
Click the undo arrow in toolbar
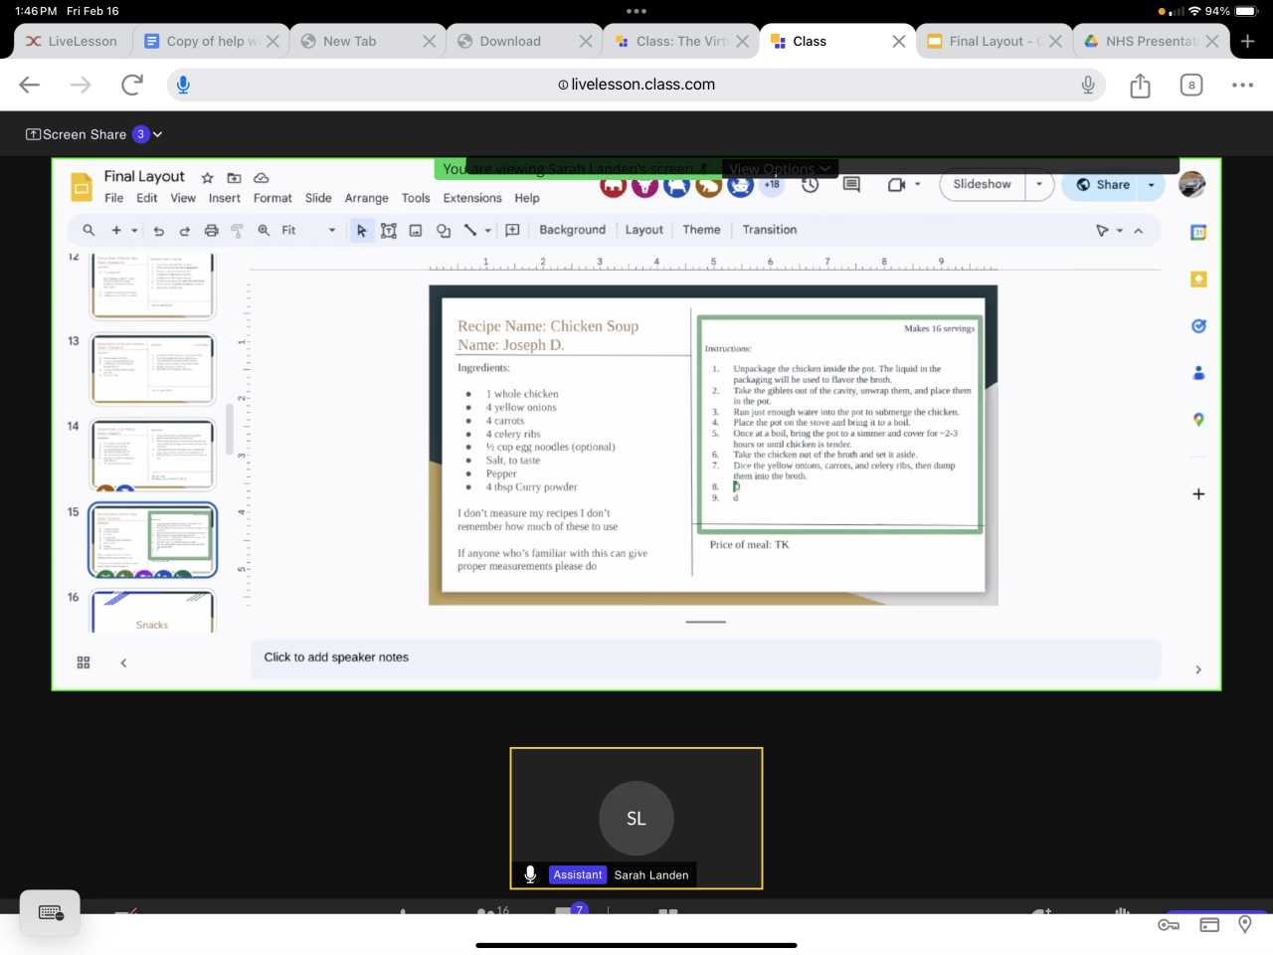click(x=158, y=231)
